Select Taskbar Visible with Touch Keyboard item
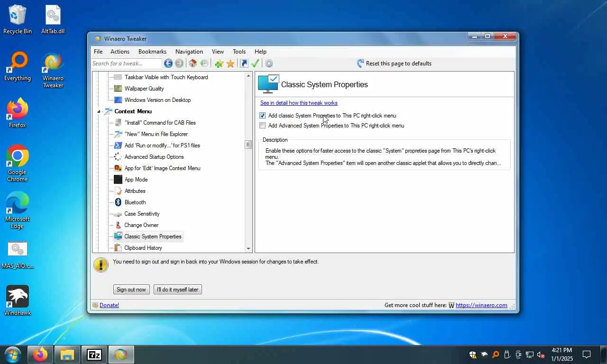 (166, 77)
